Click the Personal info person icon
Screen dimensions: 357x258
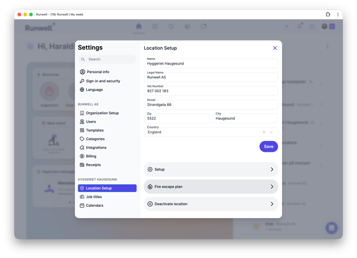[83, 72]
